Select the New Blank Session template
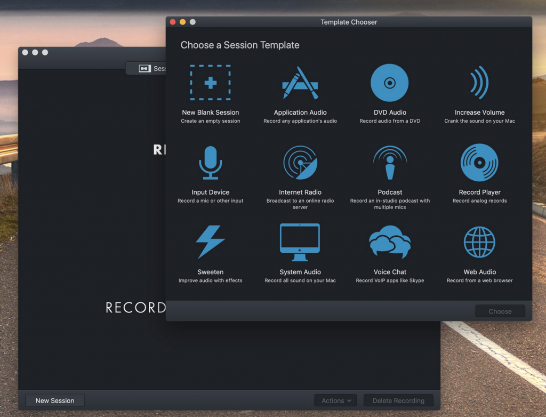Image resolution: width=546 pixels, height=417 pixels. point(210,83)
